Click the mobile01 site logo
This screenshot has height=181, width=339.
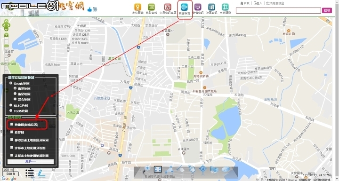click(x=30, y=5)
